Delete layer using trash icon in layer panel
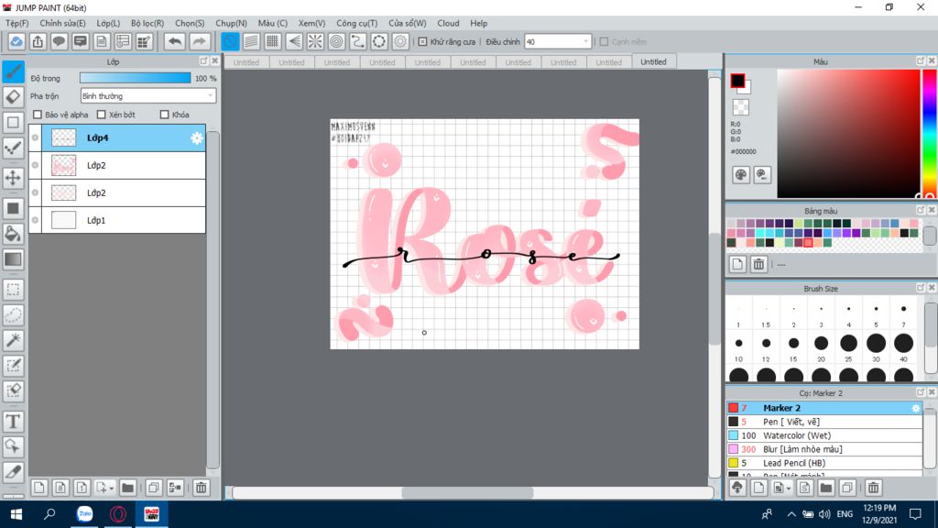 (201, 488)
